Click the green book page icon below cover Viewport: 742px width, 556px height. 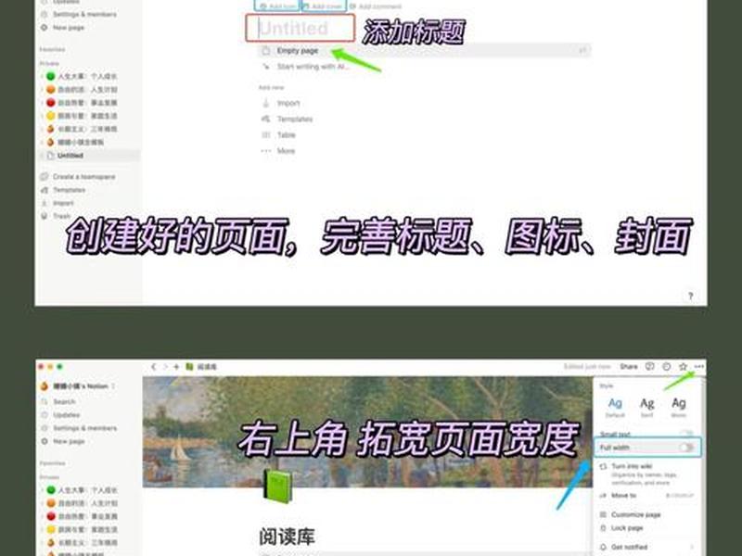tap(277, 486)
